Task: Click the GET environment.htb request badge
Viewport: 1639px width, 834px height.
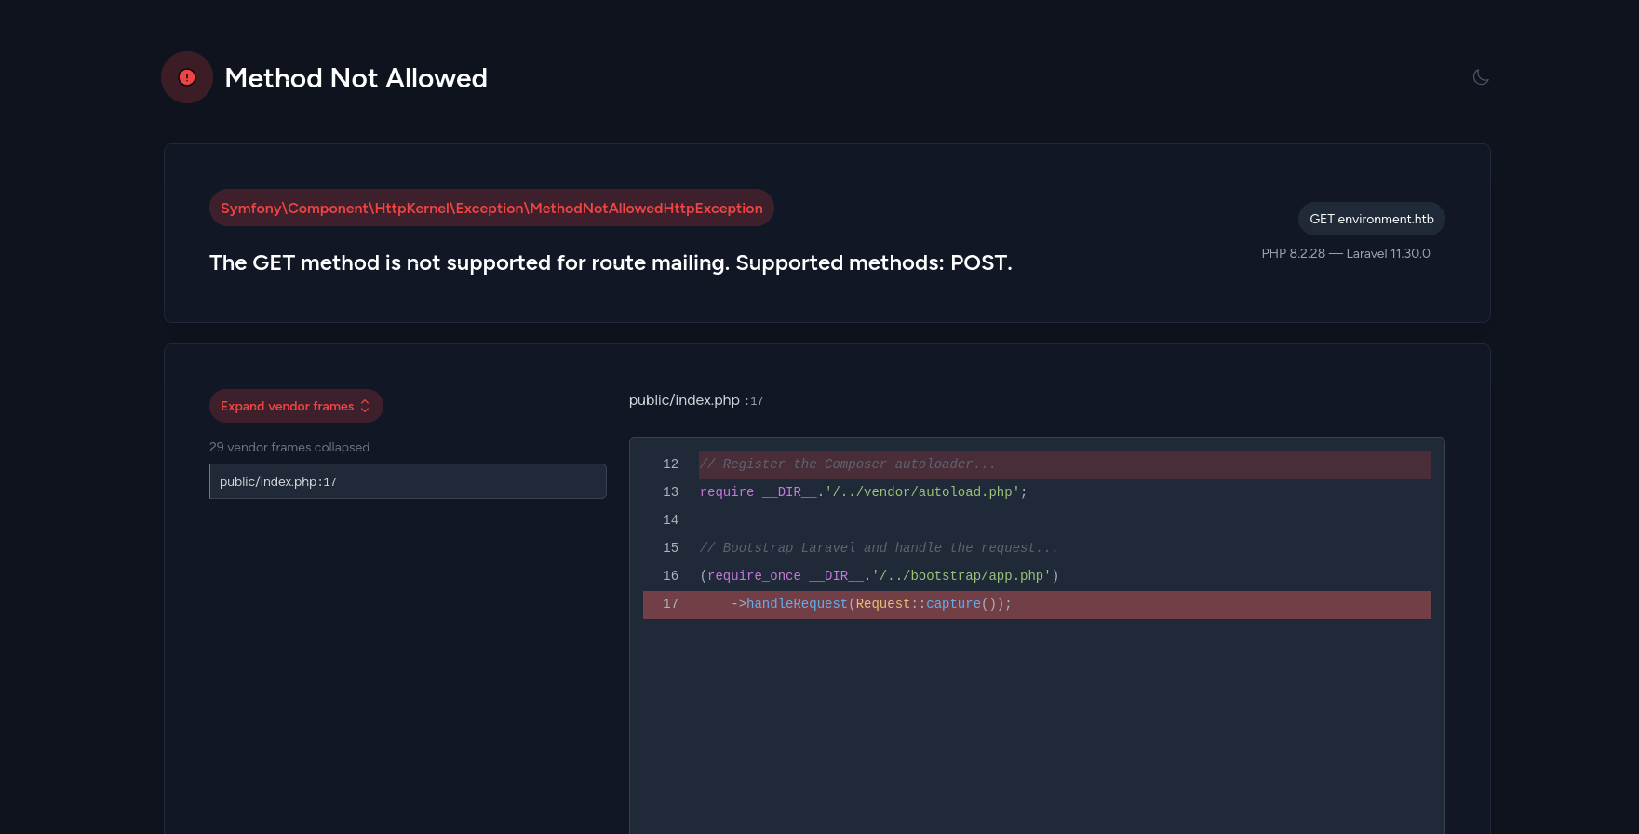Action: click(x=1372, y=219)
